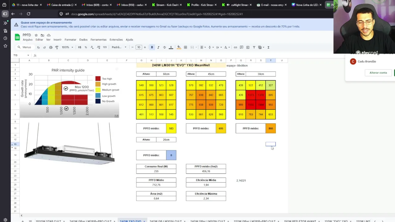Insert a chart via toolbar
Image resolution: width=395 pixels, height=222 pixels.
coord(248,47)
